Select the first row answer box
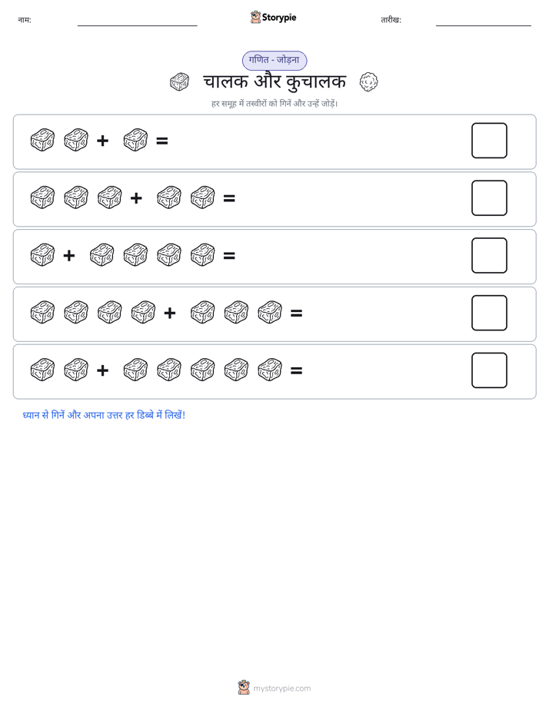549x710 pixels. point(489,141)
